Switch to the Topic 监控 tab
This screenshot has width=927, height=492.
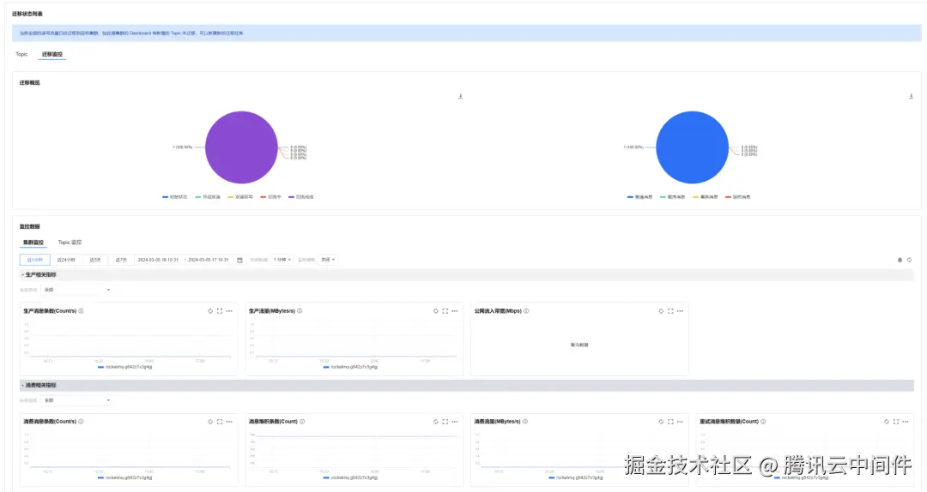(x=70, y=243)
